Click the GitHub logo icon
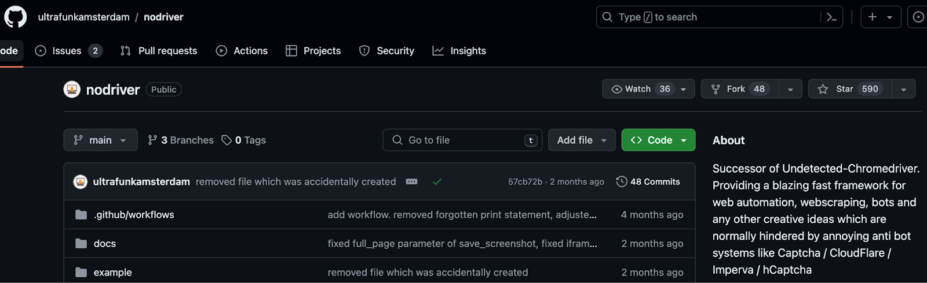 (x=16, y=17)
